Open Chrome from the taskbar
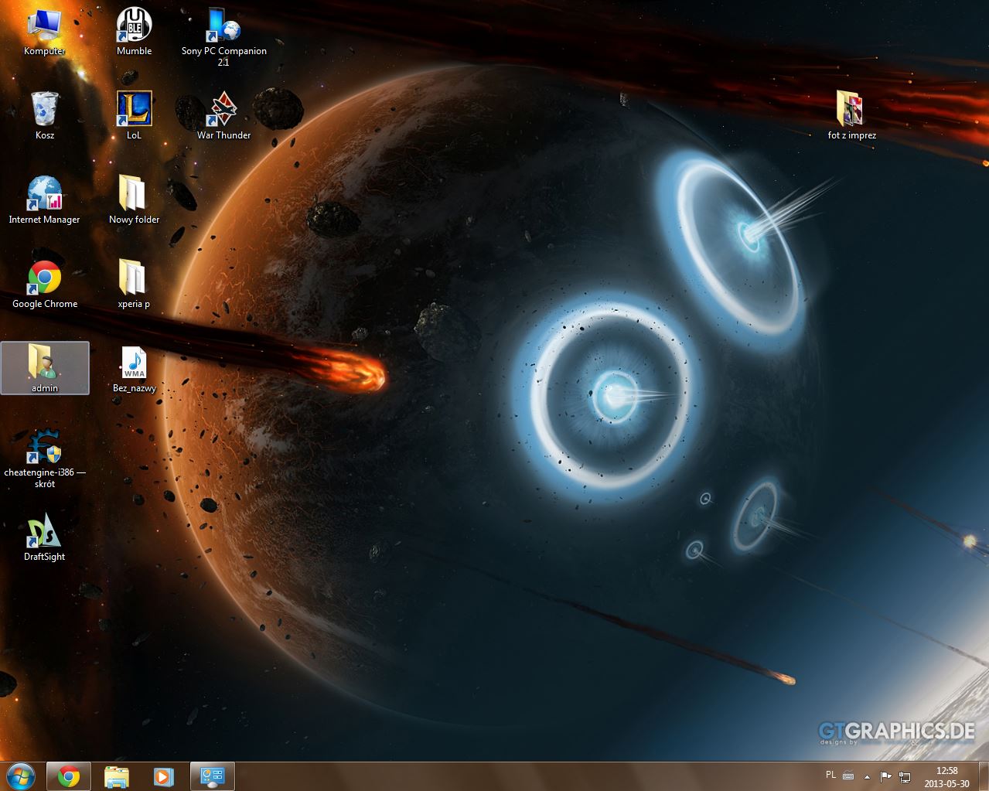Viewport: 989px width, 791px height. coord(69,776)
